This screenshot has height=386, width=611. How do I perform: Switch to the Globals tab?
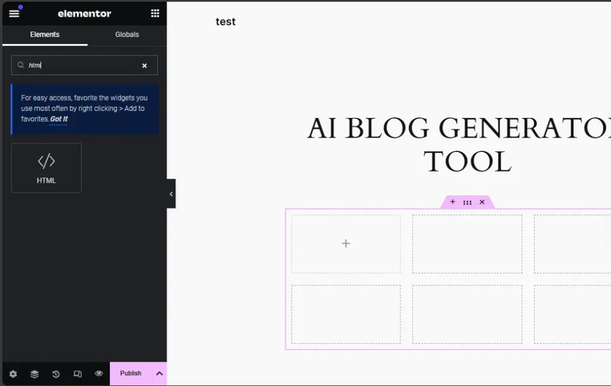127,35
